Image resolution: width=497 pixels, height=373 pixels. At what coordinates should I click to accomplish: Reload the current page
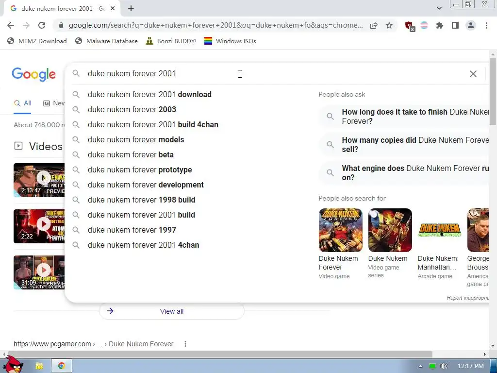pos(42,25)
